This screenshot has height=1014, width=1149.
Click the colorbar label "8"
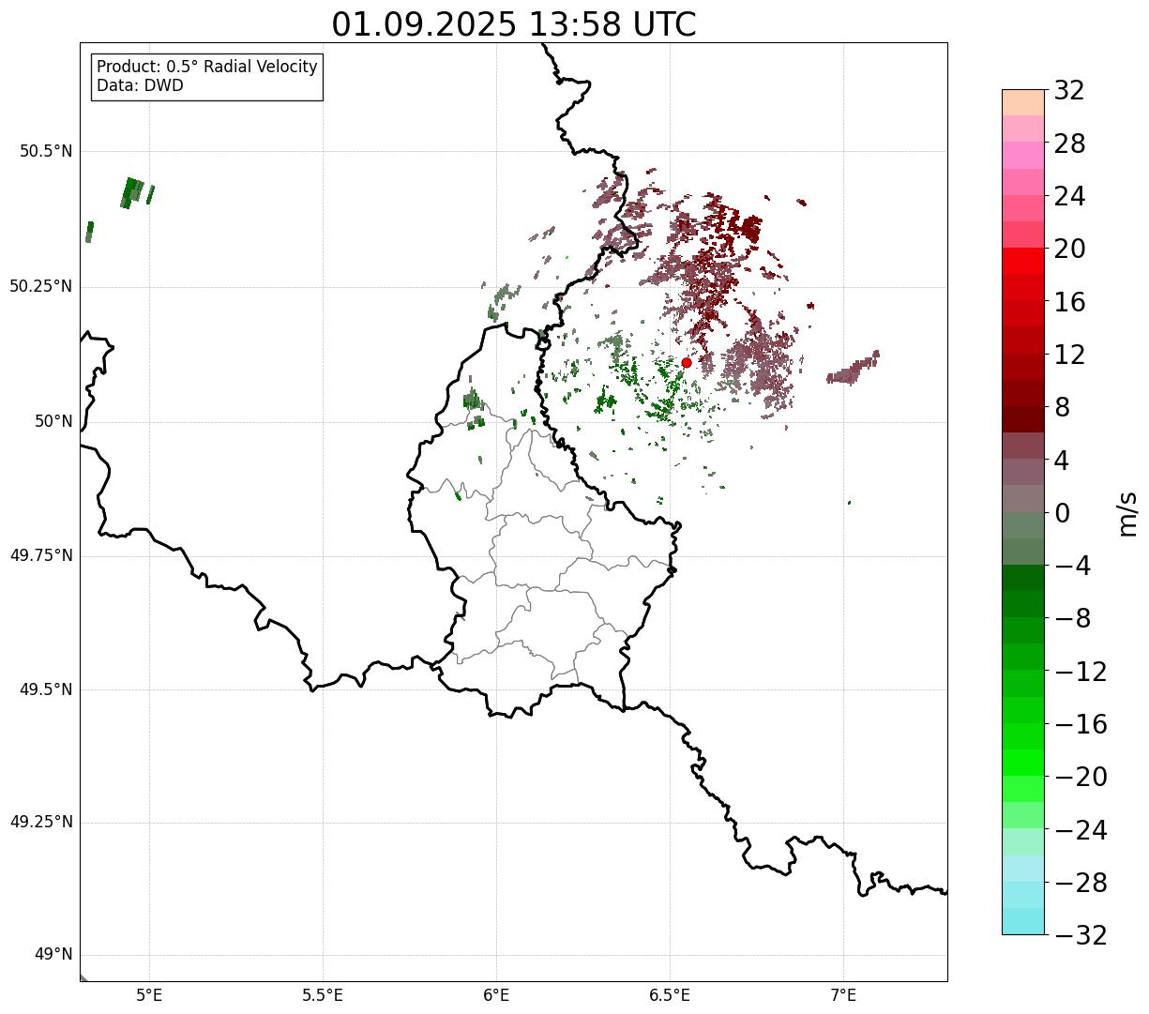(1062, 407)
